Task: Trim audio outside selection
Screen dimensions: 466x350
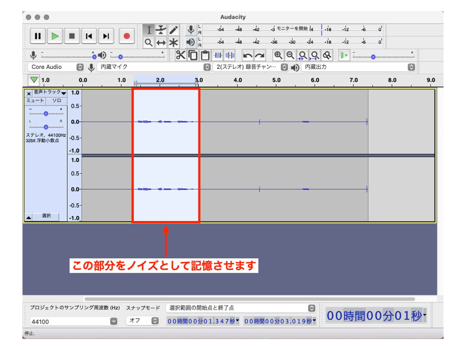Action: point(218,55)
